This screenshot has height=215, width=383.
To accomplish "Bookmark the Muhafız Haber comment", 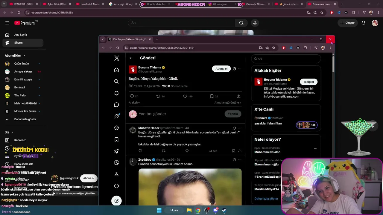I will (234, 151).
